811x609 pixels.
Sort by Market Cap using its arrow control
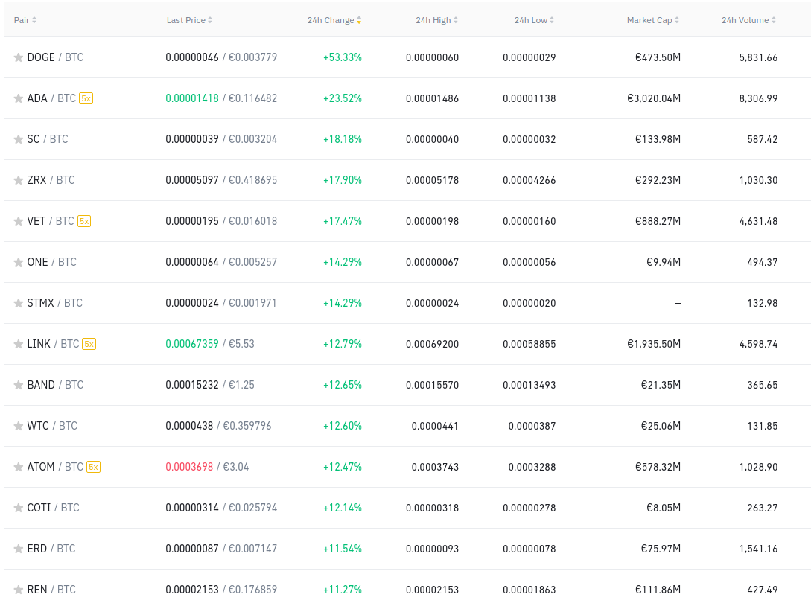(676, 20)
